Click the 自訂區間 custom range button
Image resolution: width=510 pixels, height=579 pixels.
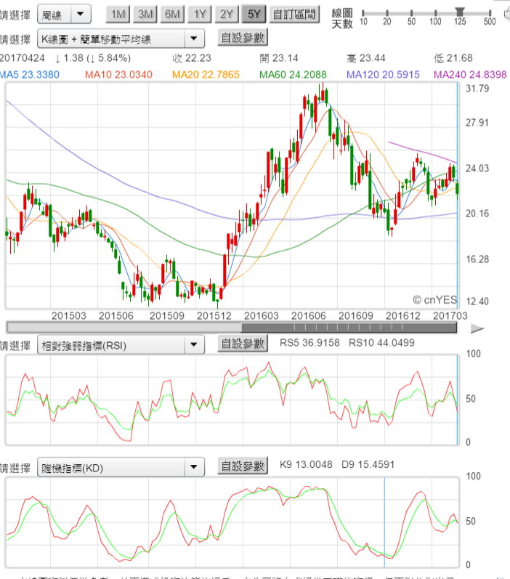click(294, 14)
